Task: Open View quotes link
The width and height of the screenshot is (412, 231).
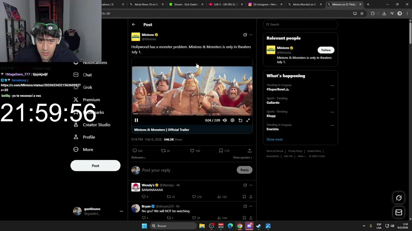Action: 242,158
